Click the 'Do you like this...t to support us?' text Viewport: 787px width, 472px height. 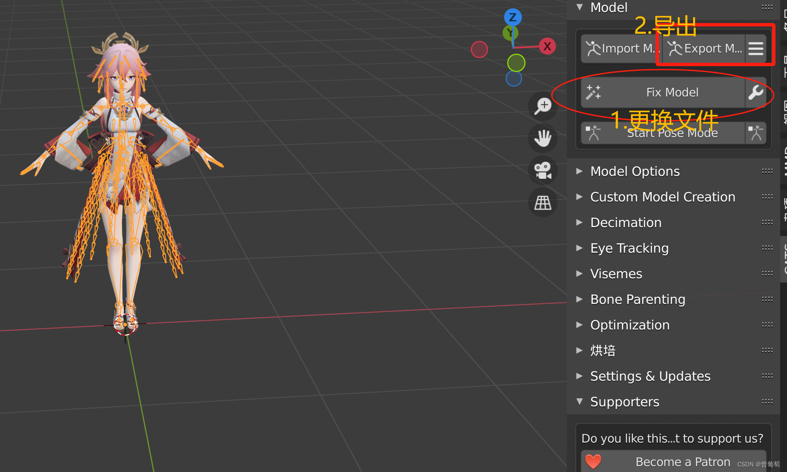pyautogui.click(x=672, y=438)
